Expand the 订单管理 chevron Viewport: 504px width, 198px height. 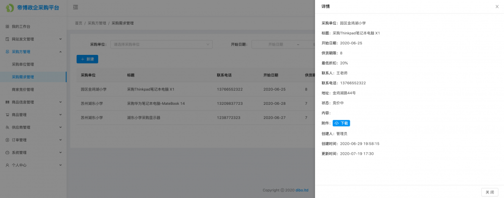click(x=60, y=140)
